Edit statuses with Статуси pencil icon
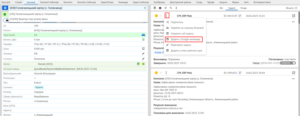This screenshot has height=116, width=300. [x=143, y=59]
